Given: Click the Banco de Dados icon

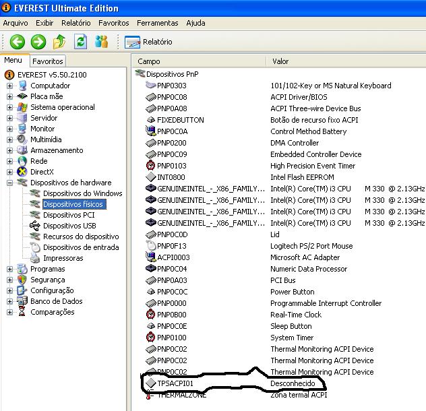Looking at the screenshot, I should pos(22,301).
